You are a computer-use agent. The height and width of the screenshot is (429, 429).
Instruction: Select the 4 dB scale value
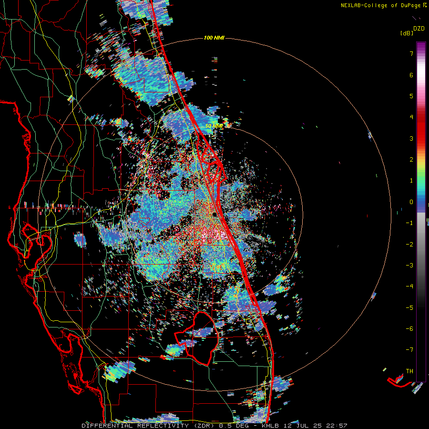pyautogui.click(x=411, y=117)
